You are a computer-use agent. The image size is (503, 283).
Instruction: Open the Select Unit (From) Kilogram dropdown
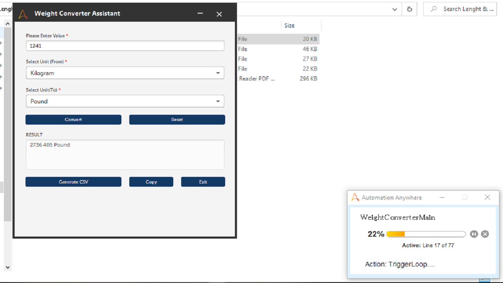125,73
